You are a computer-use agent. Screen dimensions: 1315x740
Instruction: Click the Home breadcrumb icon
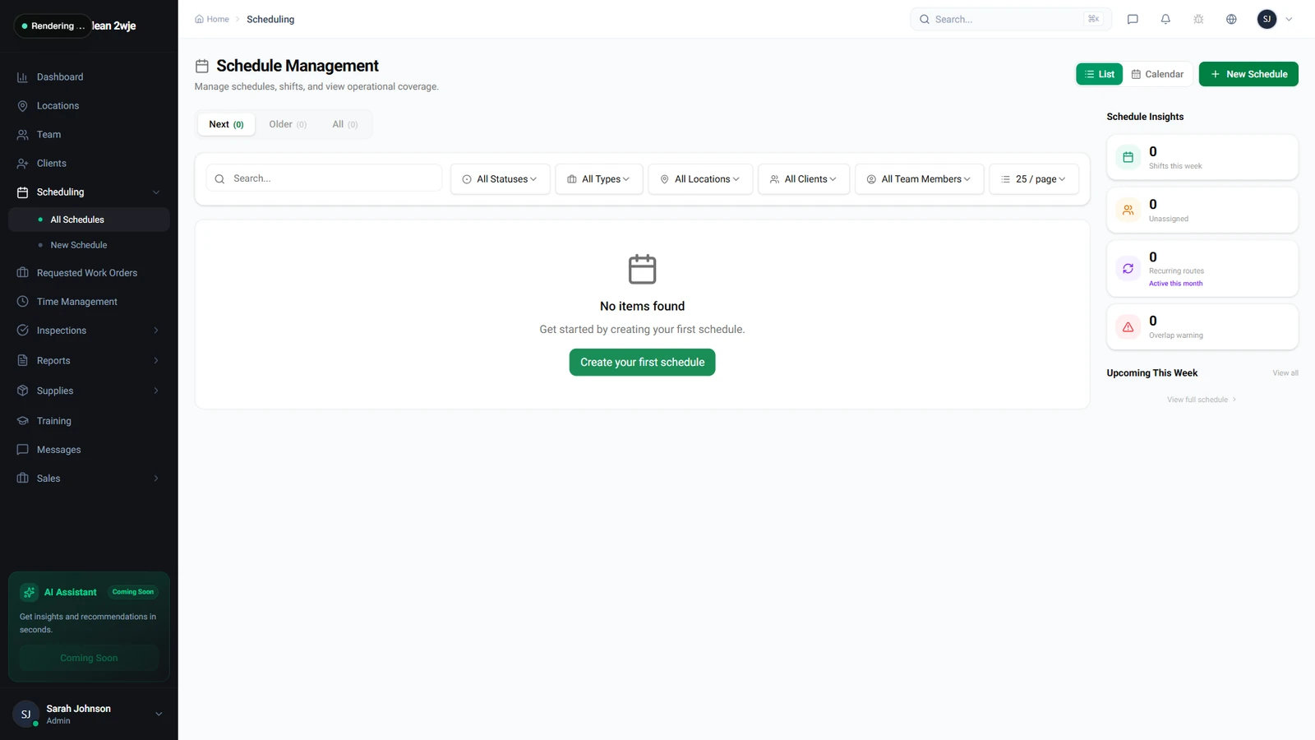tap(199, 19)
